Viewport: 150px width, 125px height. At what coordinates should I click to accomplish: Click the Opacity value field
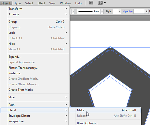(139, 11)
